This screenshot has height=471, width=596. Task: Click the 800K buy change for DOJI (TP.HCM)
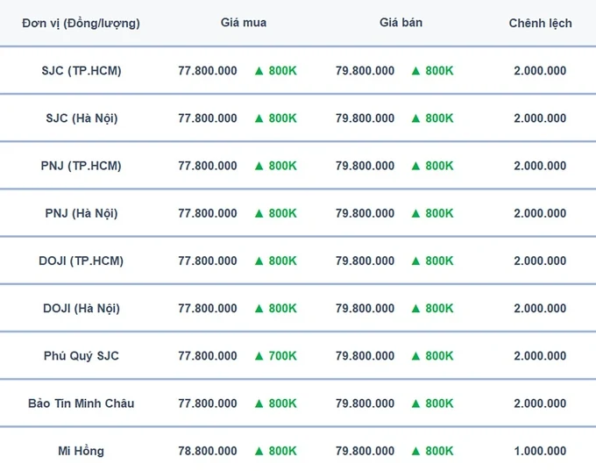tap(283, 261)
